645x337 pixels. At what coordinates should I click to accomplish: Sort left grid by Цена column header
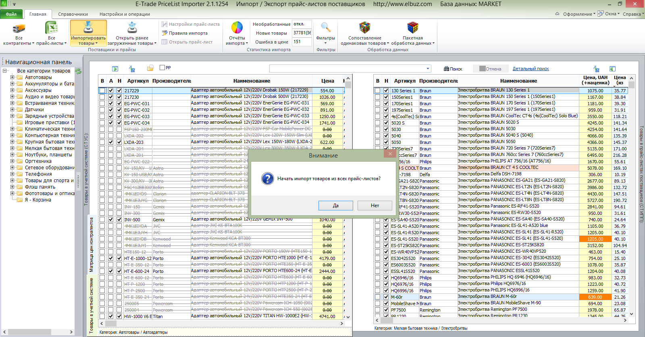tap(327, 81)
